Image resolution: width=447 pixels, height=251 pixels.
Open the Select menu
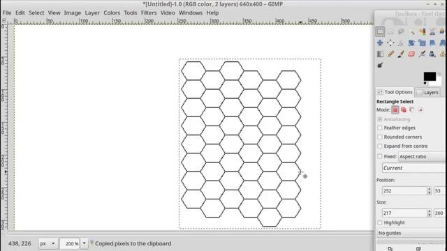[x=36, y=13]
